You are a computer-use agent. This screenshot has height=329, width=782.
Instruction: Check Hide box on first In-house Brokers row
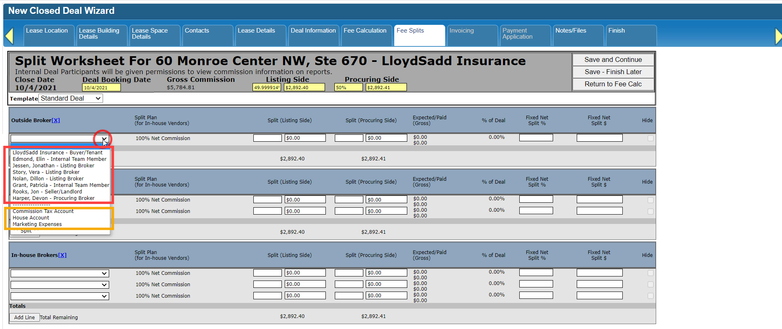click(x=650, y=273)
